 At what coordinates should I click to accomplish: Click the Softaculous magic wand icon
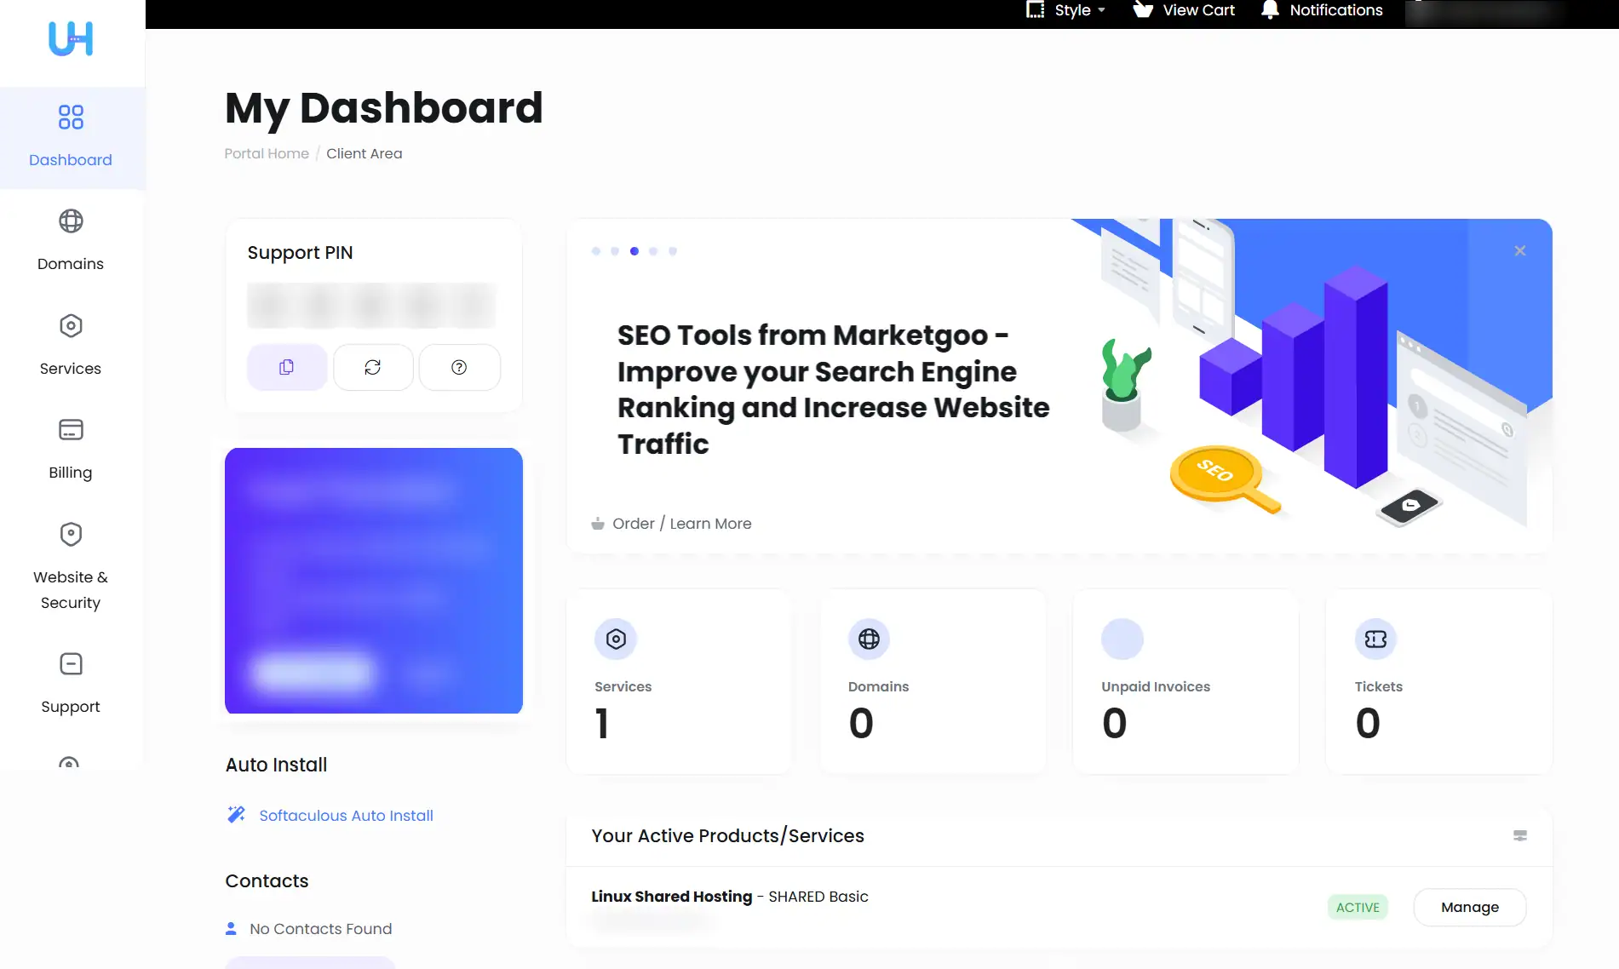pyautogui.click(x=236, y=815)
